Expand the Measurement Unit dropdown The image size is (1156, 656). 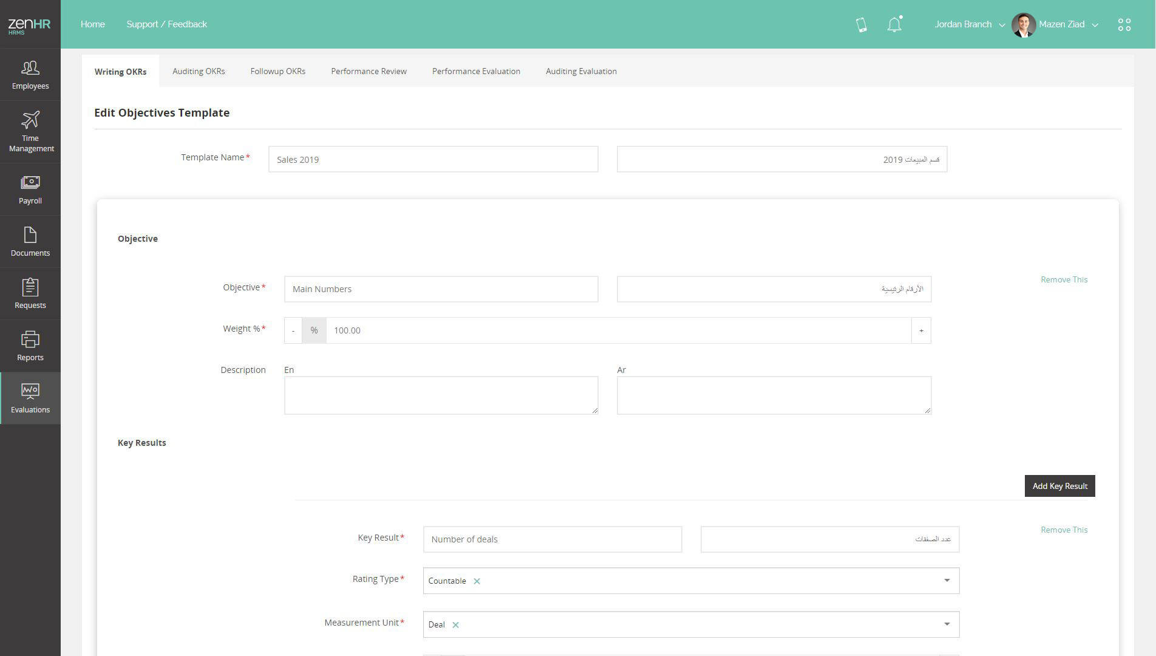946,624
